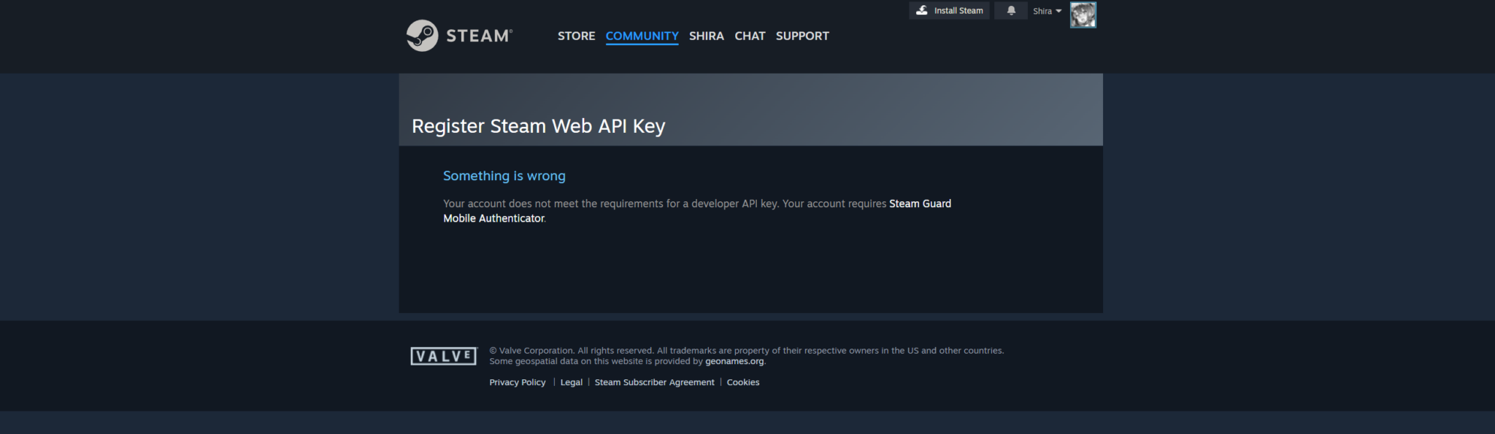Open the COMMUNITY menu

point(642,36)
